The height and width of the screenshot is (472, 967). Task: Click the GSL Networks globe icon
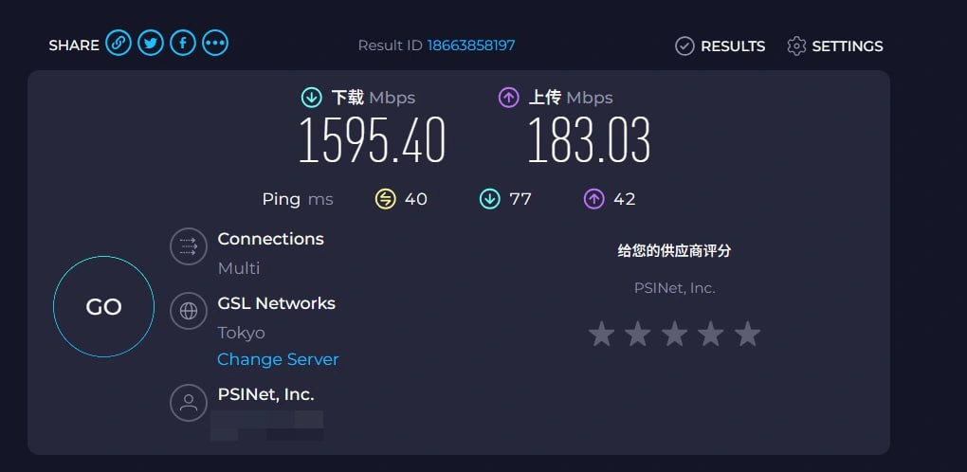pos(188,311)
